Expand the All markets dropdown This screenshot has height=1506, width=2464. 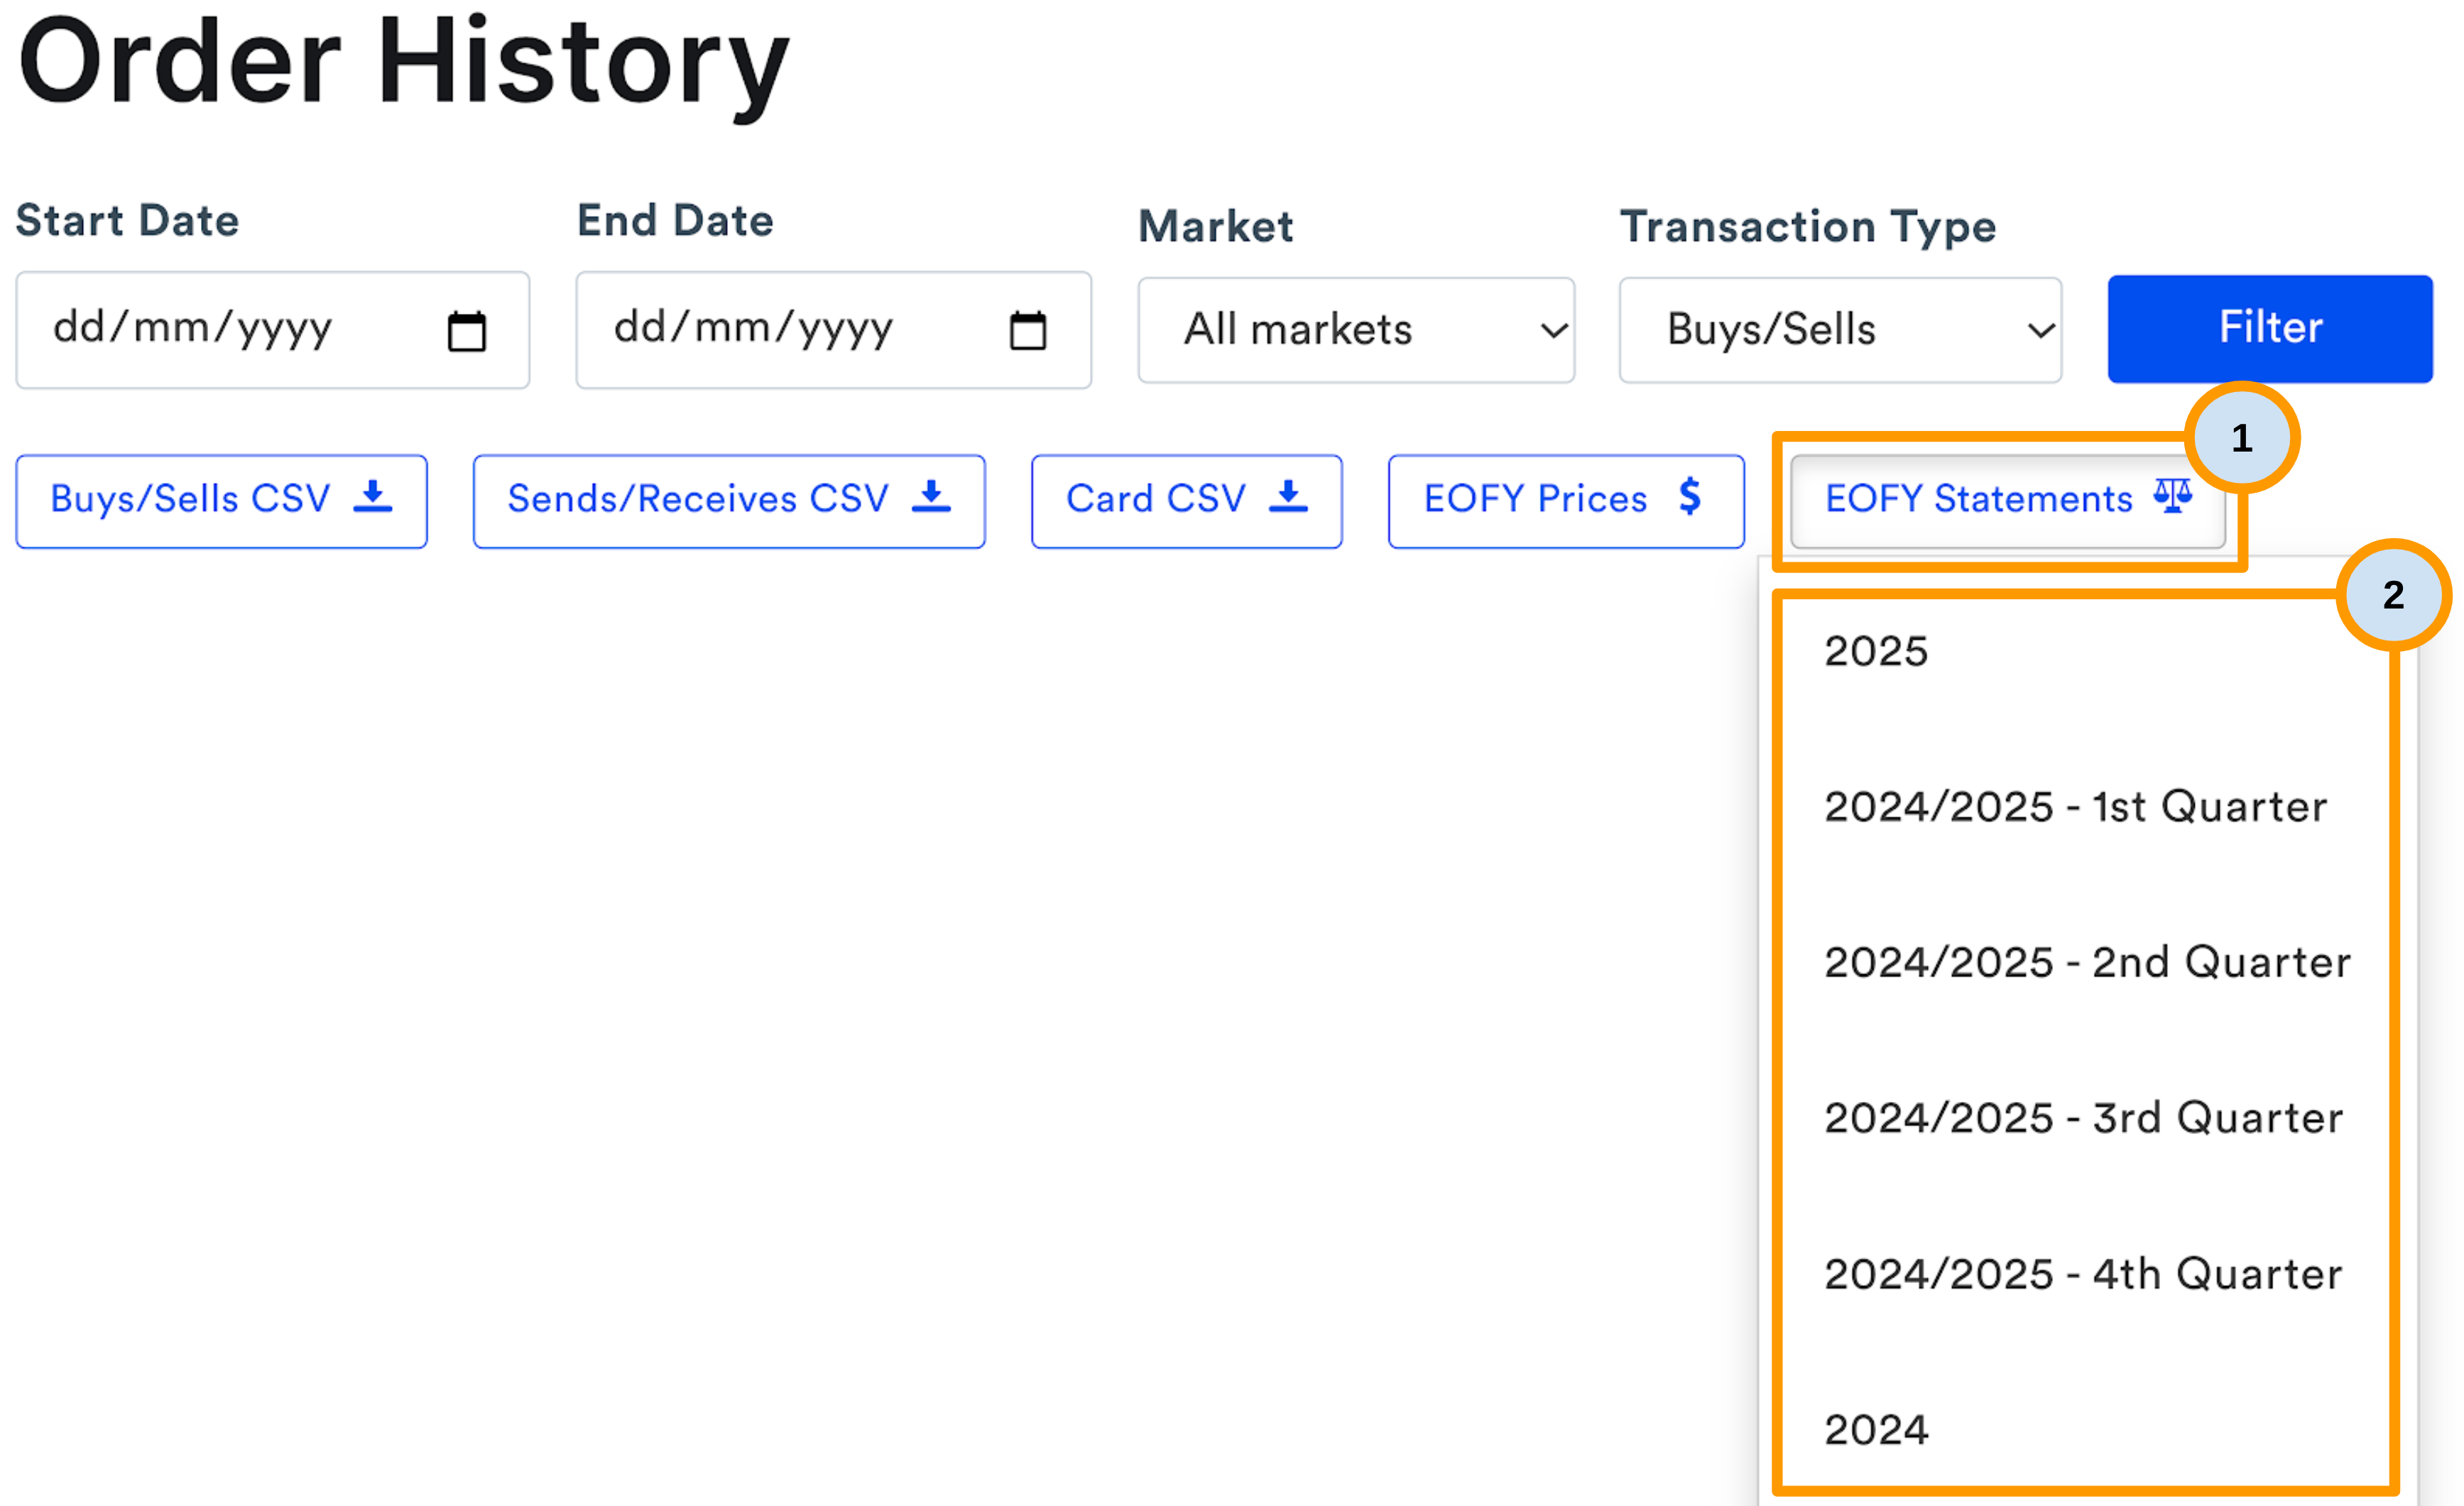click(1356, 330)
